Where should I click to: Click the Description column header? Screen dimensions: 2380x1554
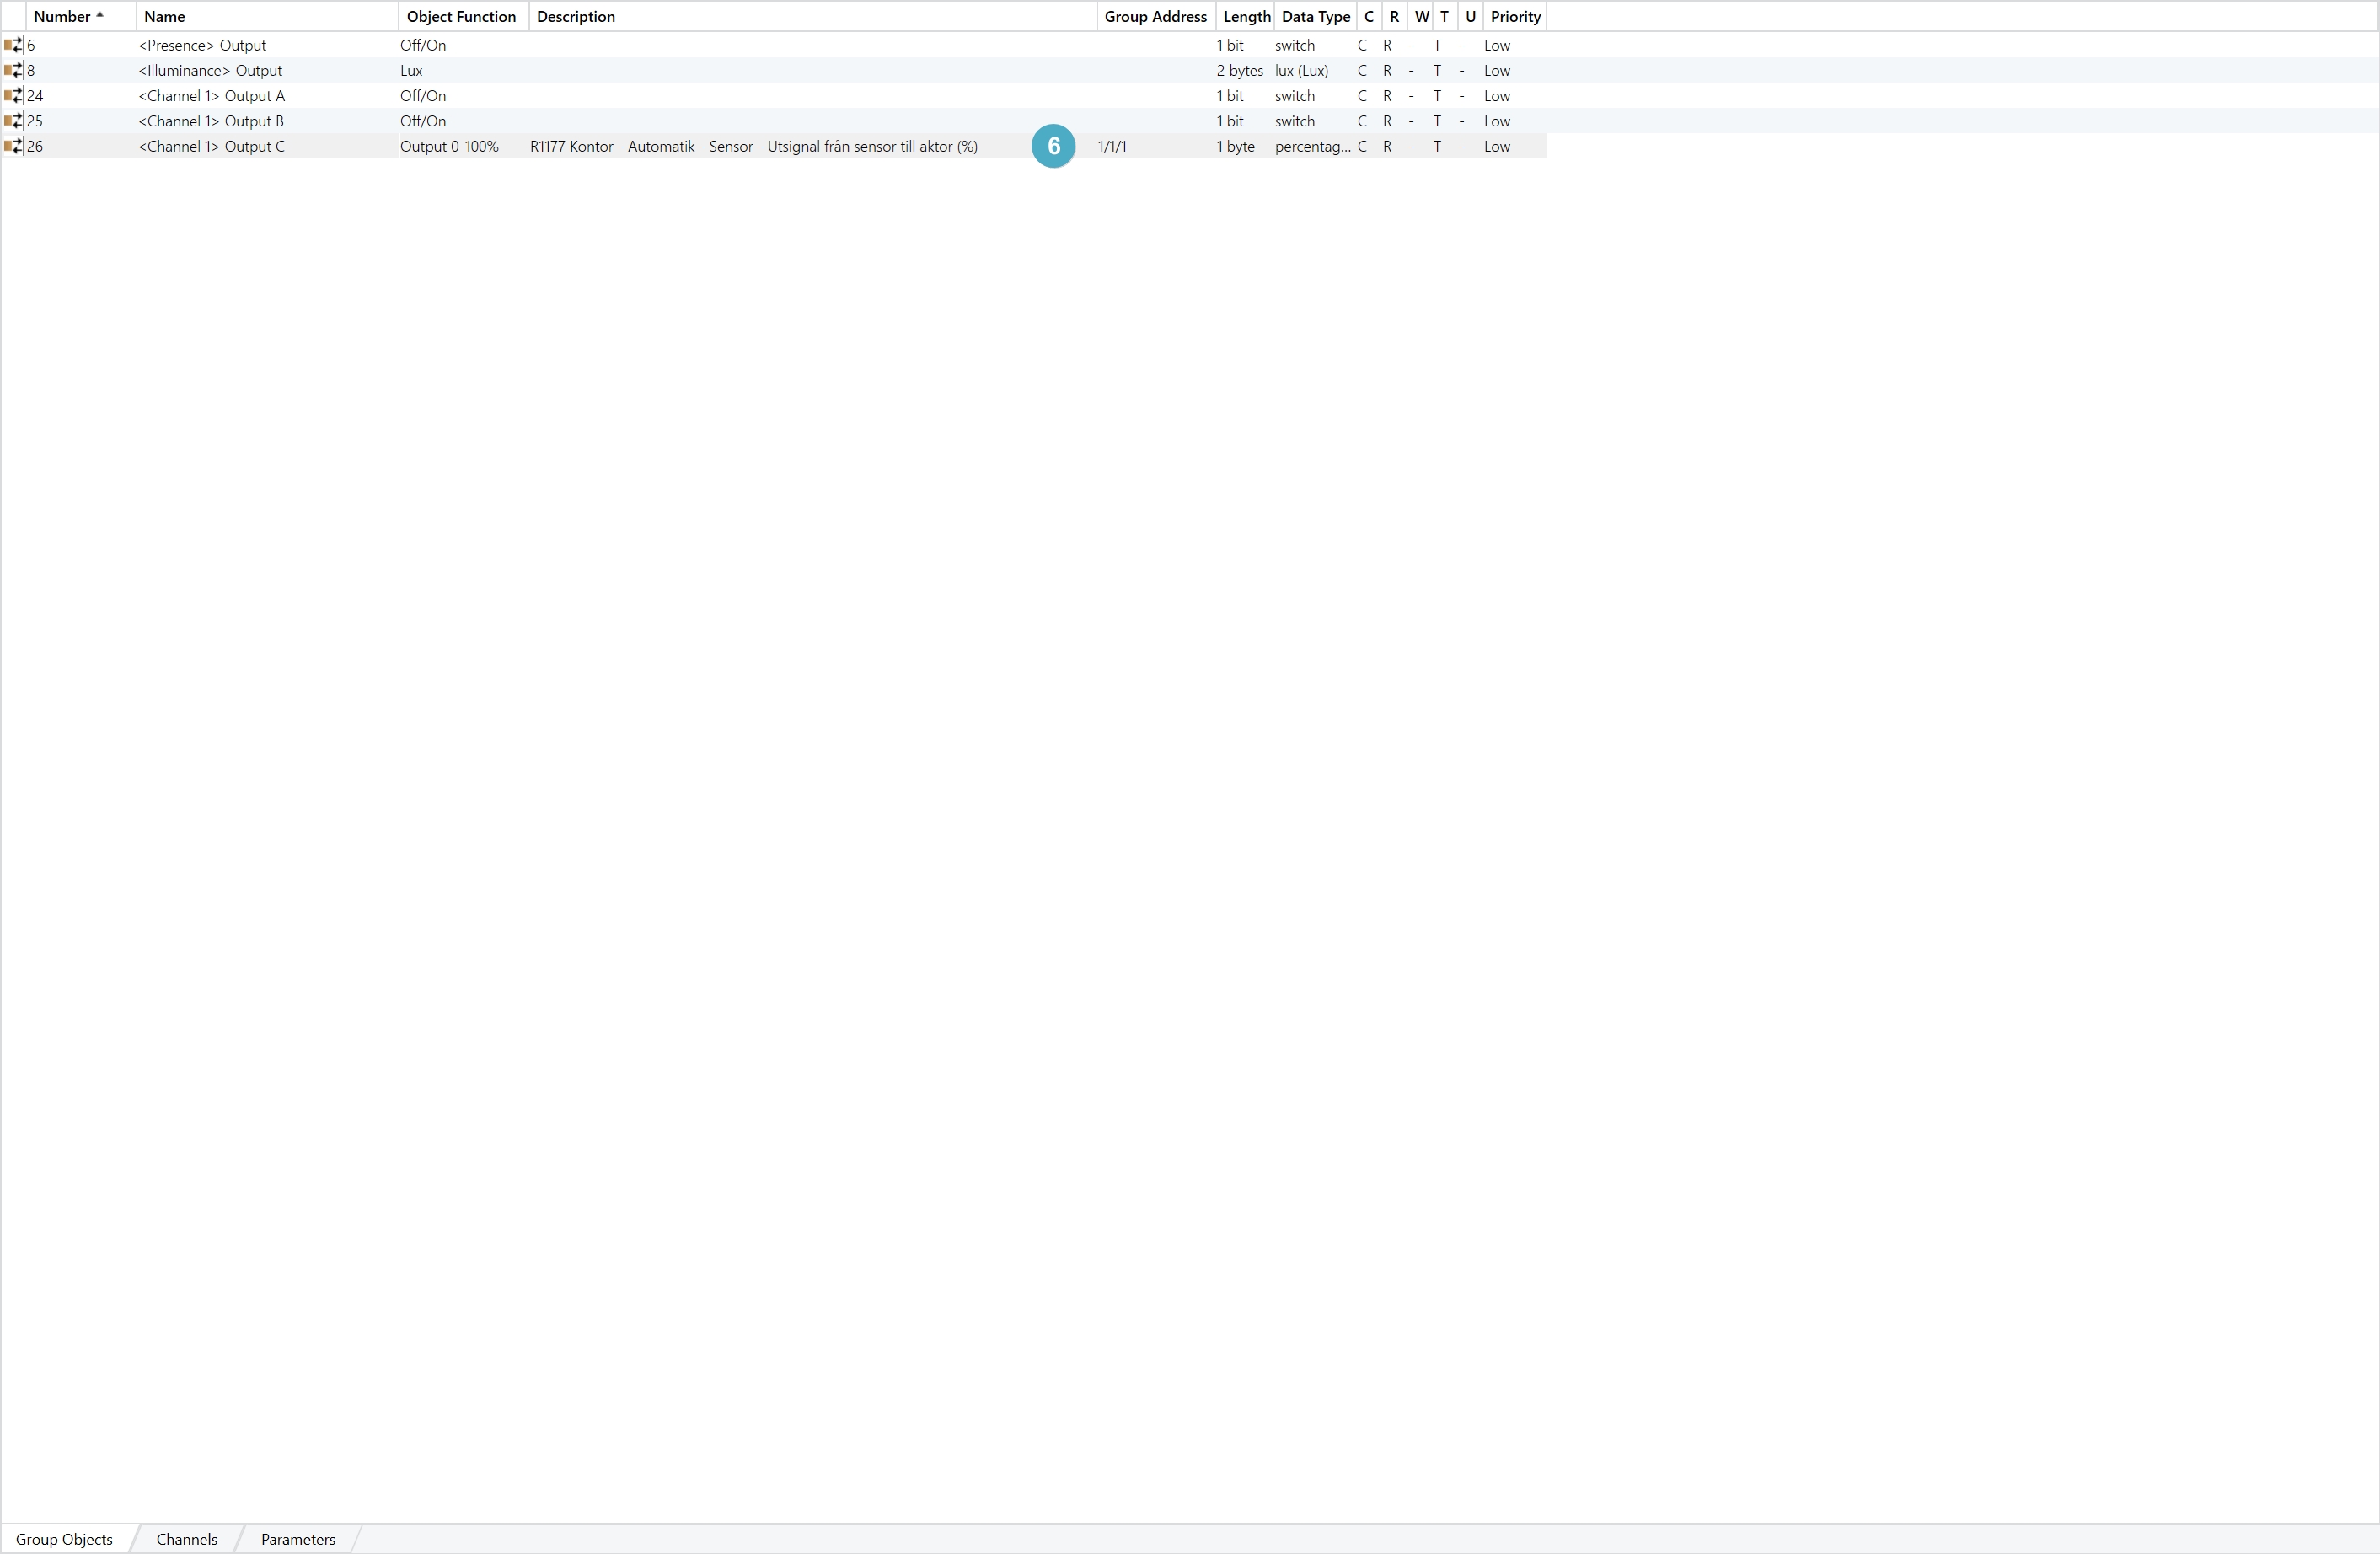pyautogui.click(x=576, y=16)
